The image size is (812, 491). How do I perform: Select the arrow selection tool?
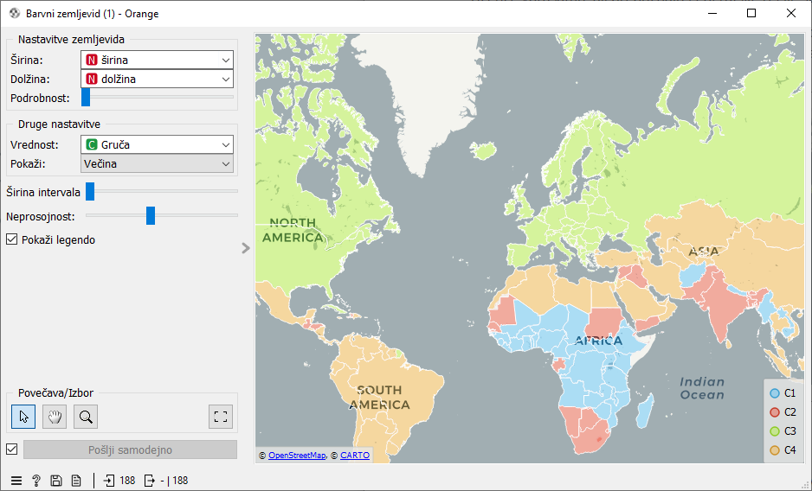tap(23, 417)
